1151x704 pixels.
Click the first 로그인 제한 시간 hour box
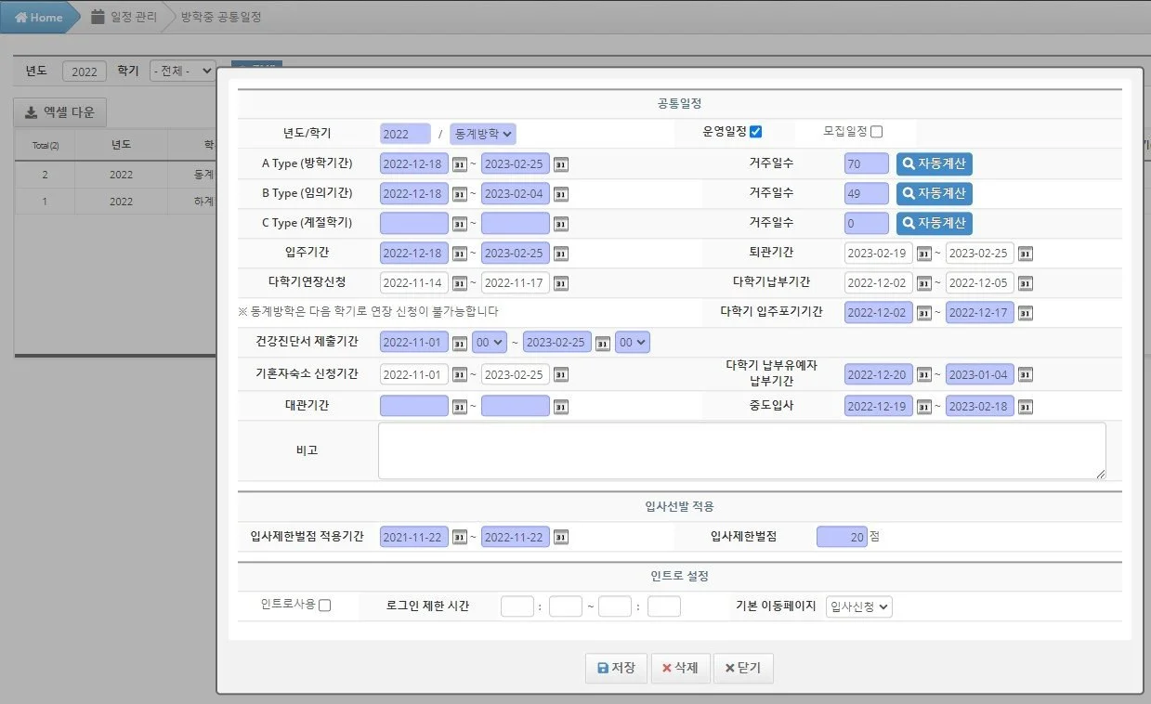pos(517,606)
